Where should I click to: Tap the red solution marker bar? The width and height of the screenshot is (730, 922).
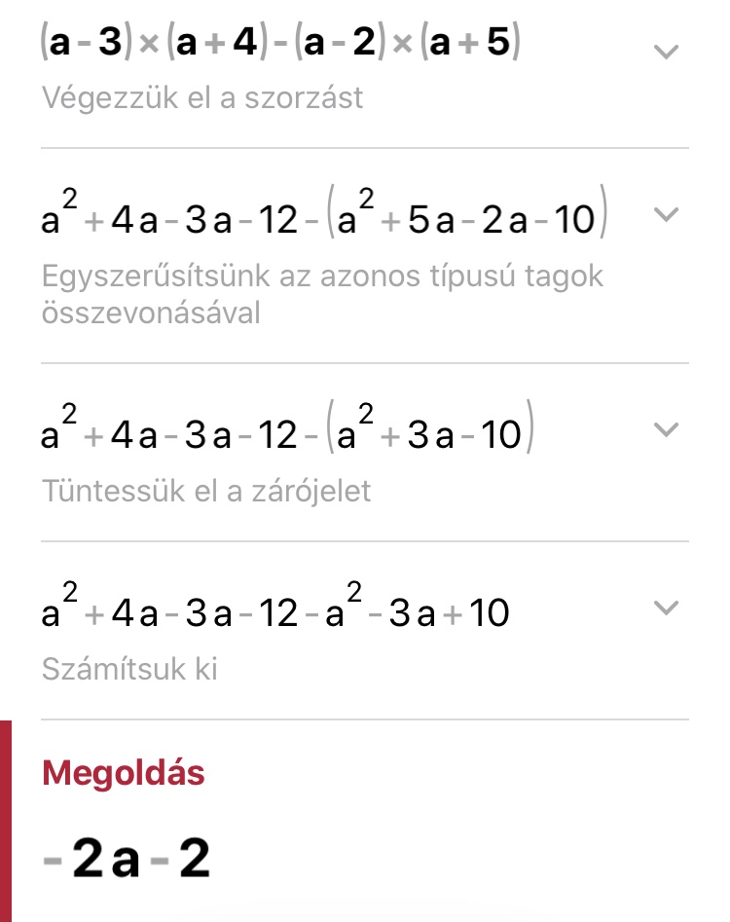(6, 821)
